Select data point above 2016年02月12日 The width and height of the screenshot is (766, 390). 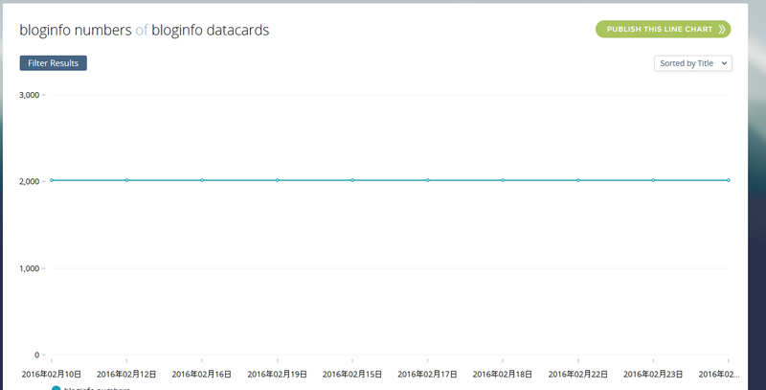coord(127,180)
